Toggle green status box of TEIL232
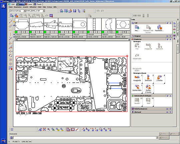Viewport: 180px width, 144px height. 117,32
